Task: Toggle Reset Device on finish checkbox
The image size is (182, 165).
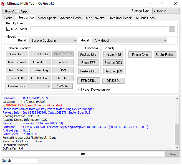Action: point(80,90)
